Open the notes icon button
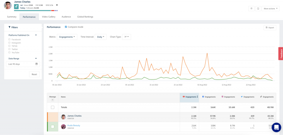Image resolution: width=283 pixels, height=135 pixels. (258, 8)
